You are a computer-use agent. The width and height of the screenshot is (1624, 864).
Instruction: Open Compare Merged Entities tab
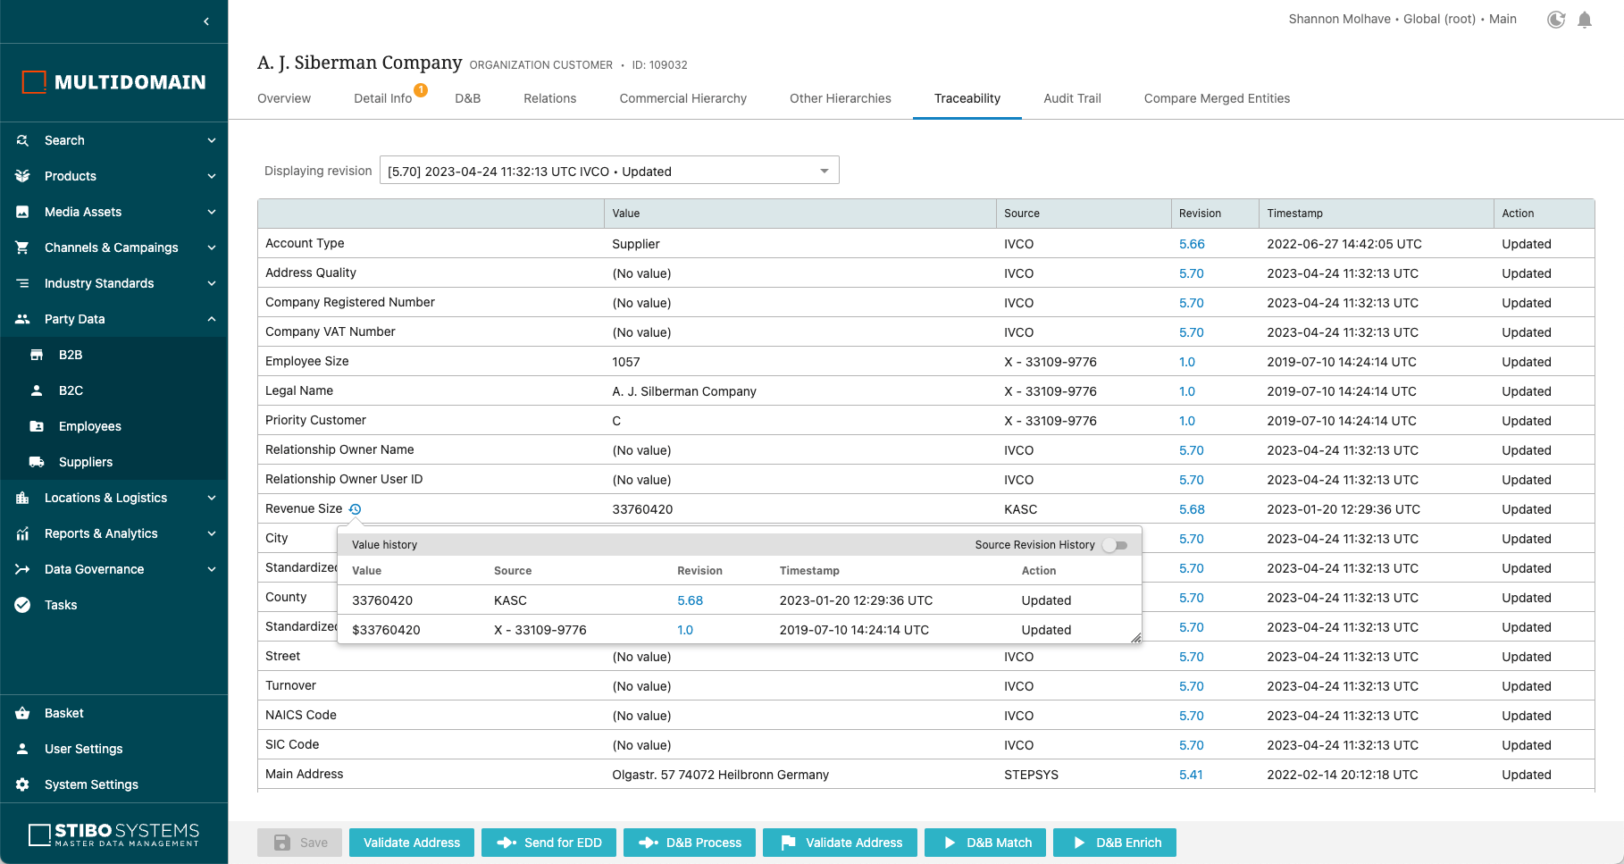[x=1217, y=98]
